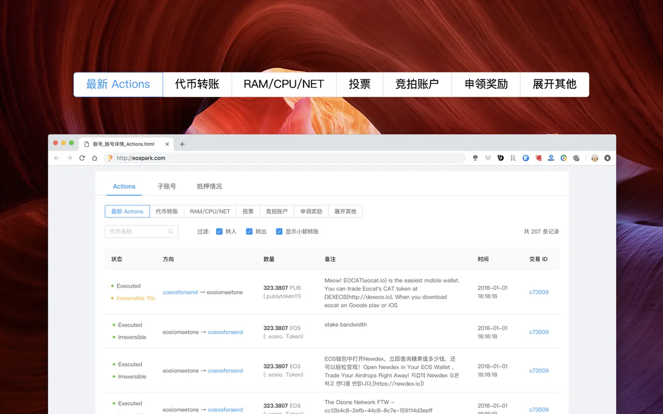
Task: Open coeosforsend link in stake bandwidth row
Action: point(225,332)
